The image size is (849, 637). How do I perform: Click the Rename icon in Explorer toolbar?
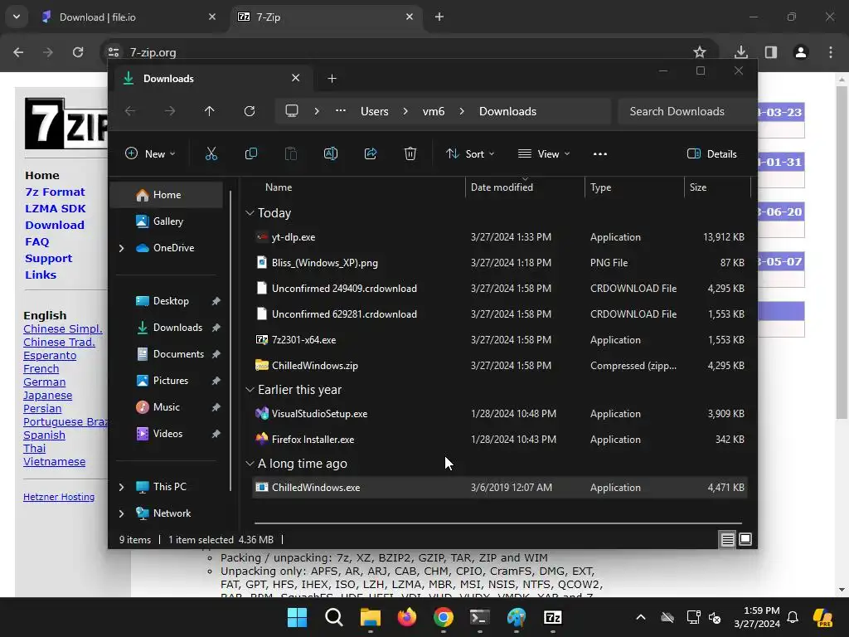click(331, 153)
